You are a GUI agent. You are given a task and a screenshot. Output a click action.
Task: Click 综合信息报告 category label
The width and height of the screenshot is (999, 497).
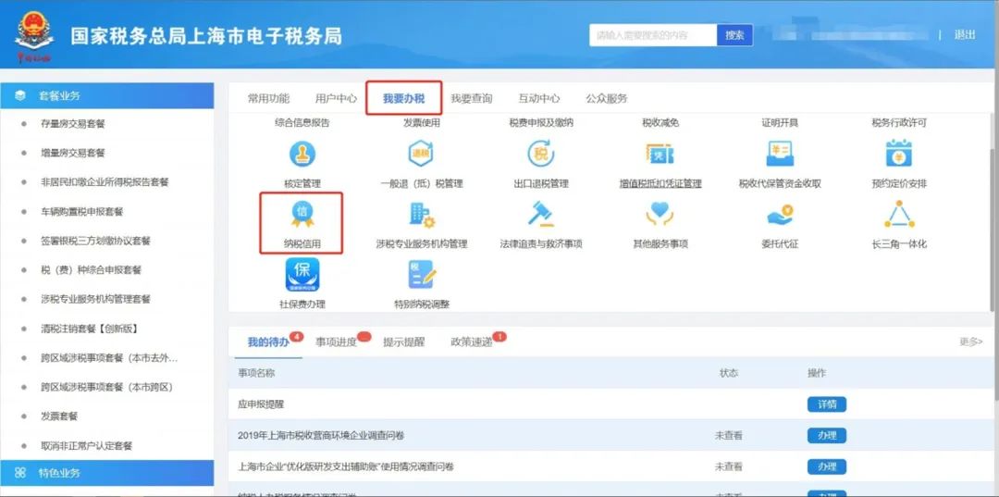click(x=302, y=122)
